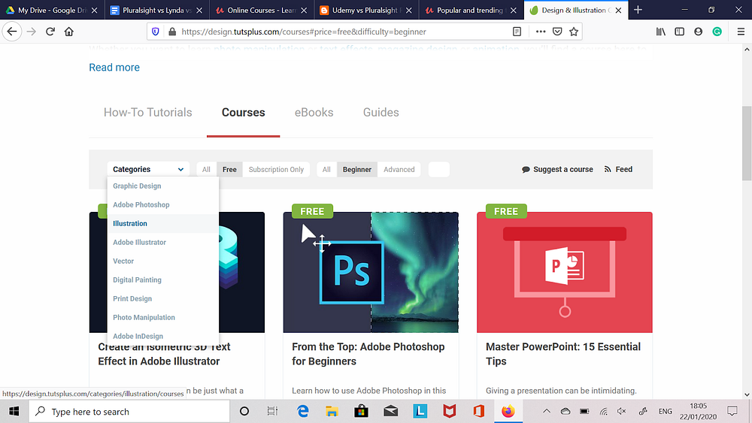Image resolution: width=752 pixels, height=423 pixels.
Task: Open Adobe Photoshop for Beginners course title
Action: [368, 354]
